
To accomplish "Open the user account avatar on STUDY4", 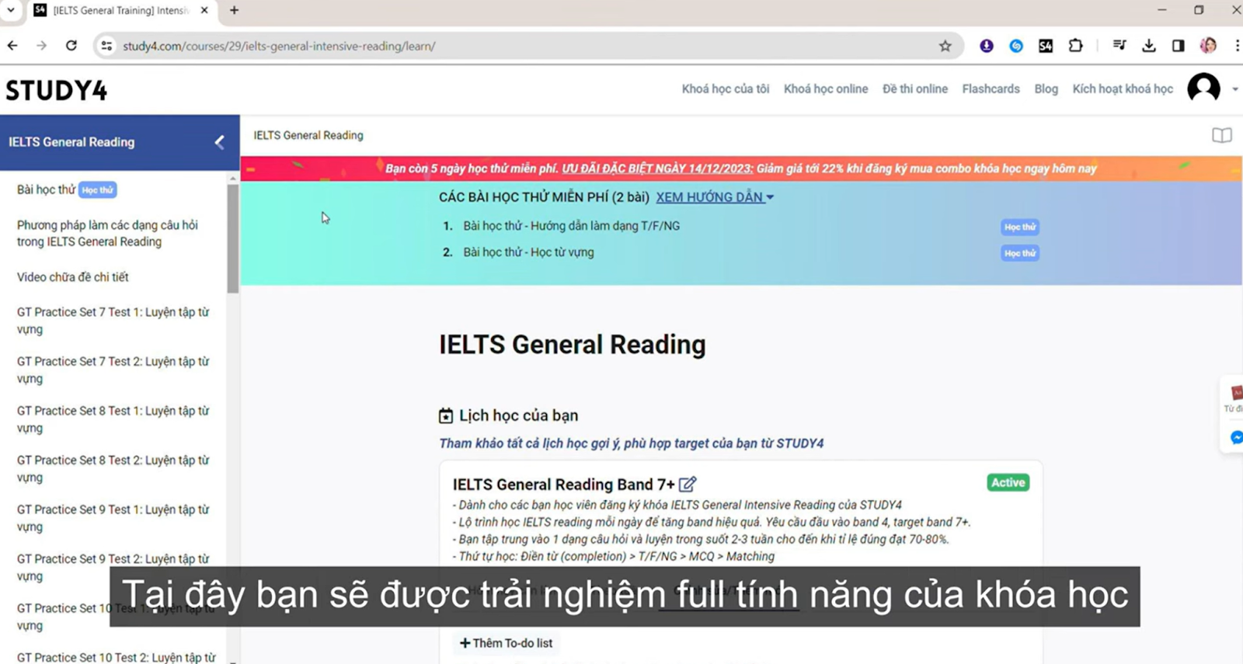I will click(1203, 89).
